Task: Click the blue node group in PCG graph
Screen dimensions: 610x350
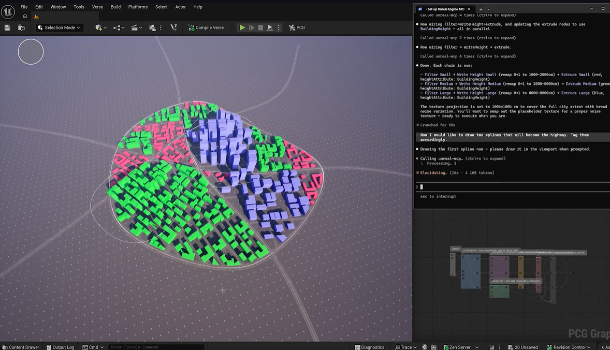Action: pos(470,271)
